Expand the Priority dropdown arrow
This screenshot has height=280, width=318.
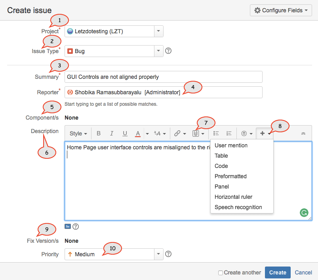pos(158,254)
